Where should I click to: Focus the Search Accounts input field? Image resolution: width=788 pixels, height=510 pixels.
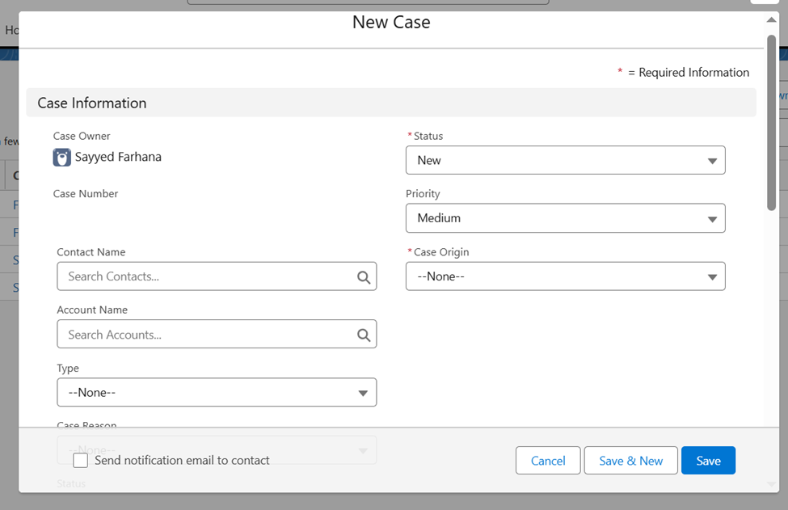tap(206, 335)
